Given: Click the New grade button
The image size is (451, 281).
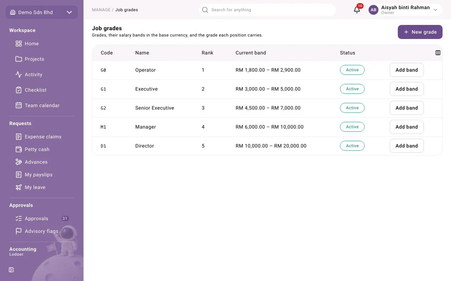Looking at the screenshot, I should [x=420, y=32].
